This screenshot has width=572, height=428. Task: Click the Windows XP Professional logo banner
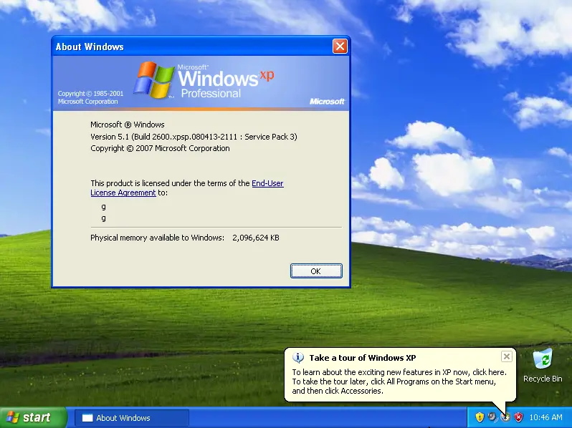(x=201, y=83)
